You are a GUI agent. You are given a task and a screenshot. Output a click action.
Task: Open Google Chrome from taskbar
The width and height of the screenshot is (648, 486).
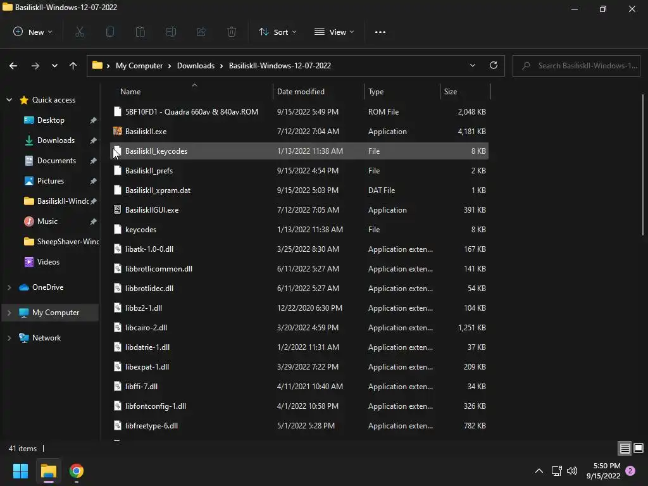tap(77, 471)
